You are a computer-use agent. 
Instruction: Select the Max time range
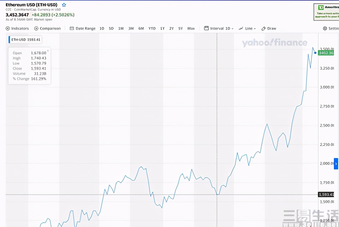(x=191, y=29)
